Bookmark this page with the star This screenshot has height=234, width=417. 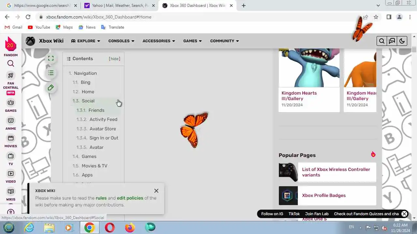[376, 17]
